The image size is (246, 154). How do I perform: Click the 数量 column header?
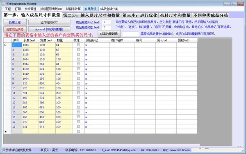(x=64, y=40)
